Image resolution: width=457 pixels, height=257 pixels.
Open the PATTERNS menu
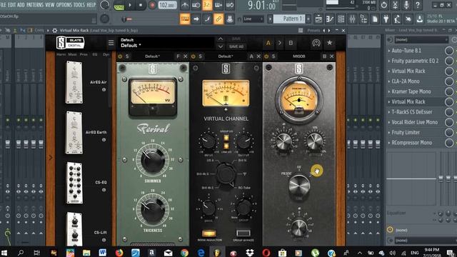pos(34,5)
